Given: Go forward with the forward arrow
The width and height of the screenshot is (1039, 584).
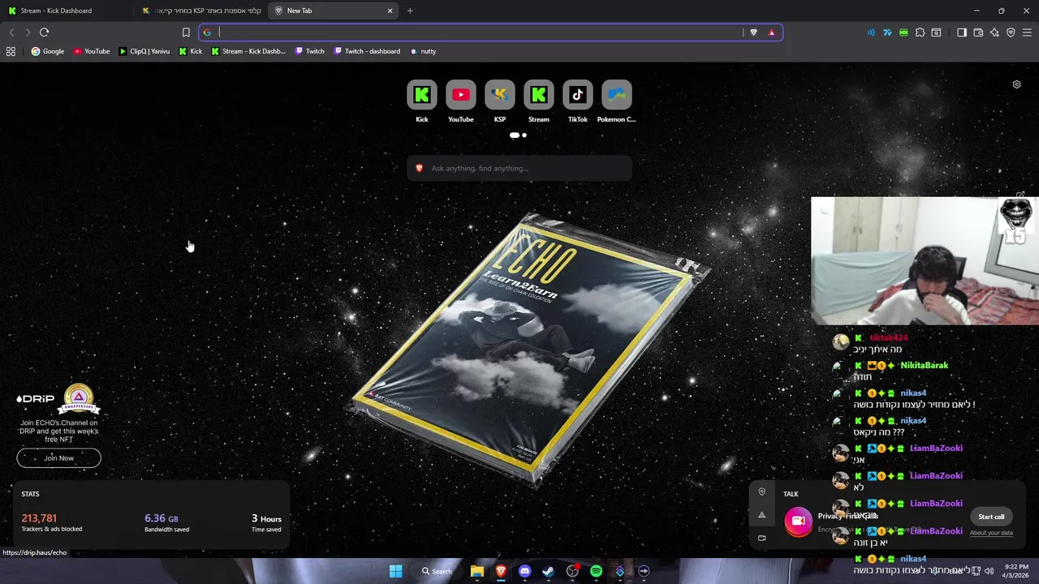Looking at the screenshot, I should (28, 32).
